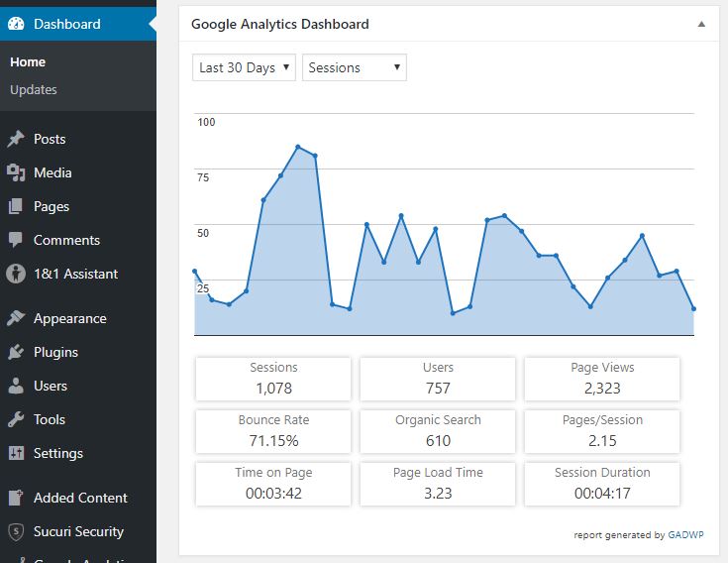The image size is (728, 563).
Task: Click the Pages/Session 2.15 box
Action: [x=602, y=431]
